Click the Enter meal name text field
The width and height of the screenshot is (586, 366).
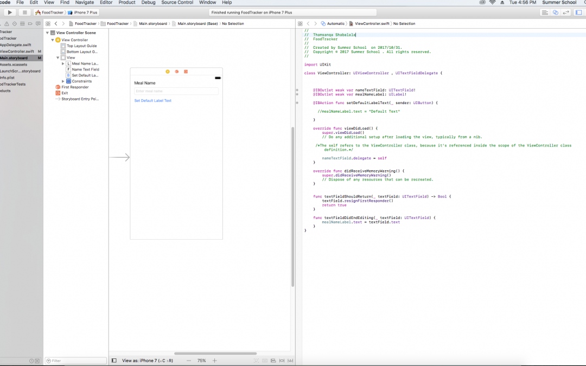tap(176, 91)
